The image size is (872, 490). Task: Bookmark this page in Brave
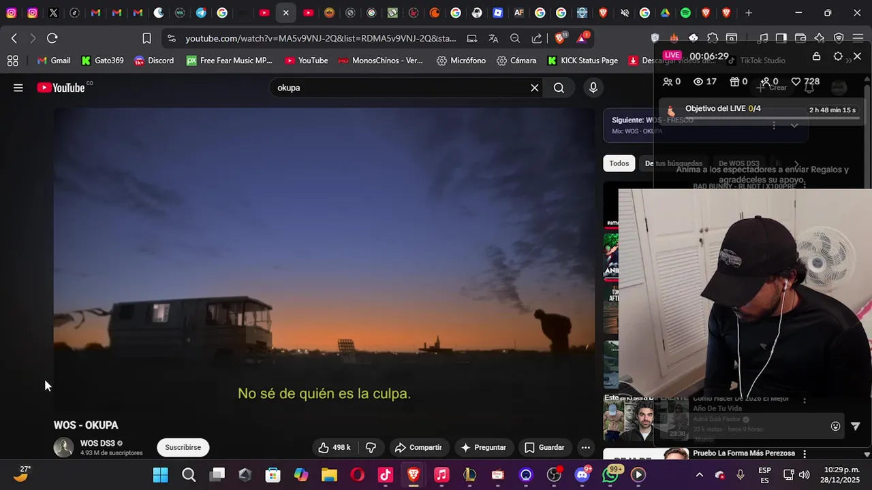click(146, 38)
